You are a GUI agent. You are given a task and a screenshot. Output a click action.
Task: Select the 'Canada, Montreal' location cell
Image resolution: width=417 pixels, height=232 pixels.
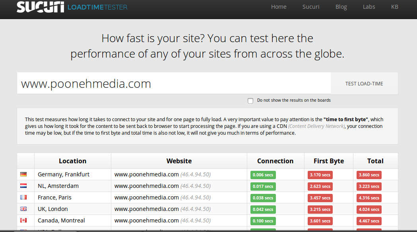pos(73,220)
